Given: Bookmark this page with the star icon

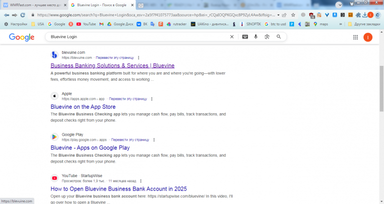Looking at the screenshot, I should coord(293,15).
